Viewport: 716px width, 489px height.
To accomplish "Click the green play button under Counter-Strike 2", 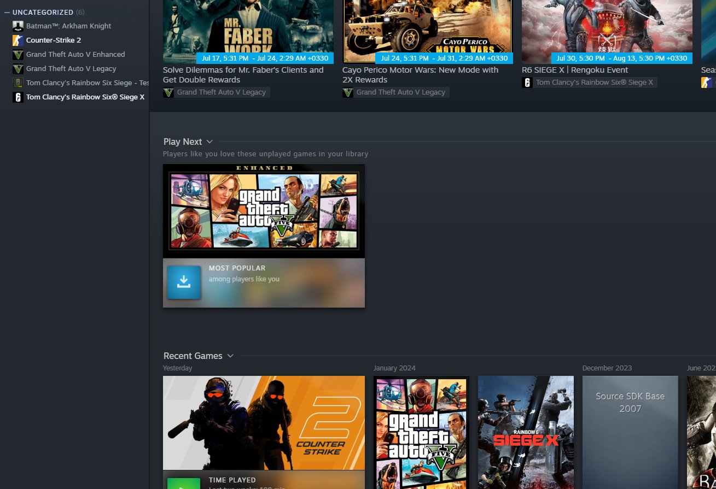I will (x=184, y=484).
